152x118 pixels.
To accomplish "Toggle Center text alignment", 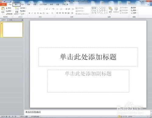I will (x=60, y=13).
